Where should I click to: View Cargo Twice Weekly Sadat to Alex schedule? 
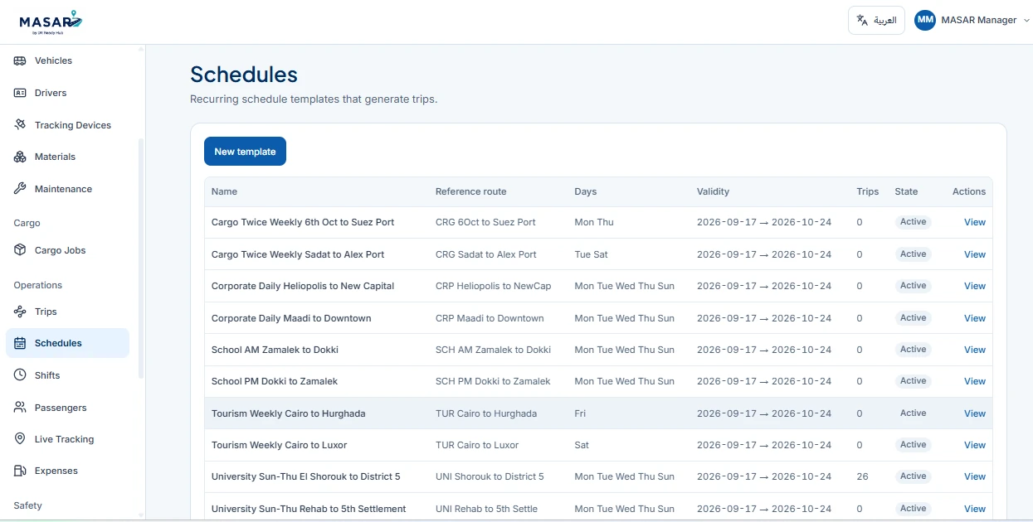point(974,254)
